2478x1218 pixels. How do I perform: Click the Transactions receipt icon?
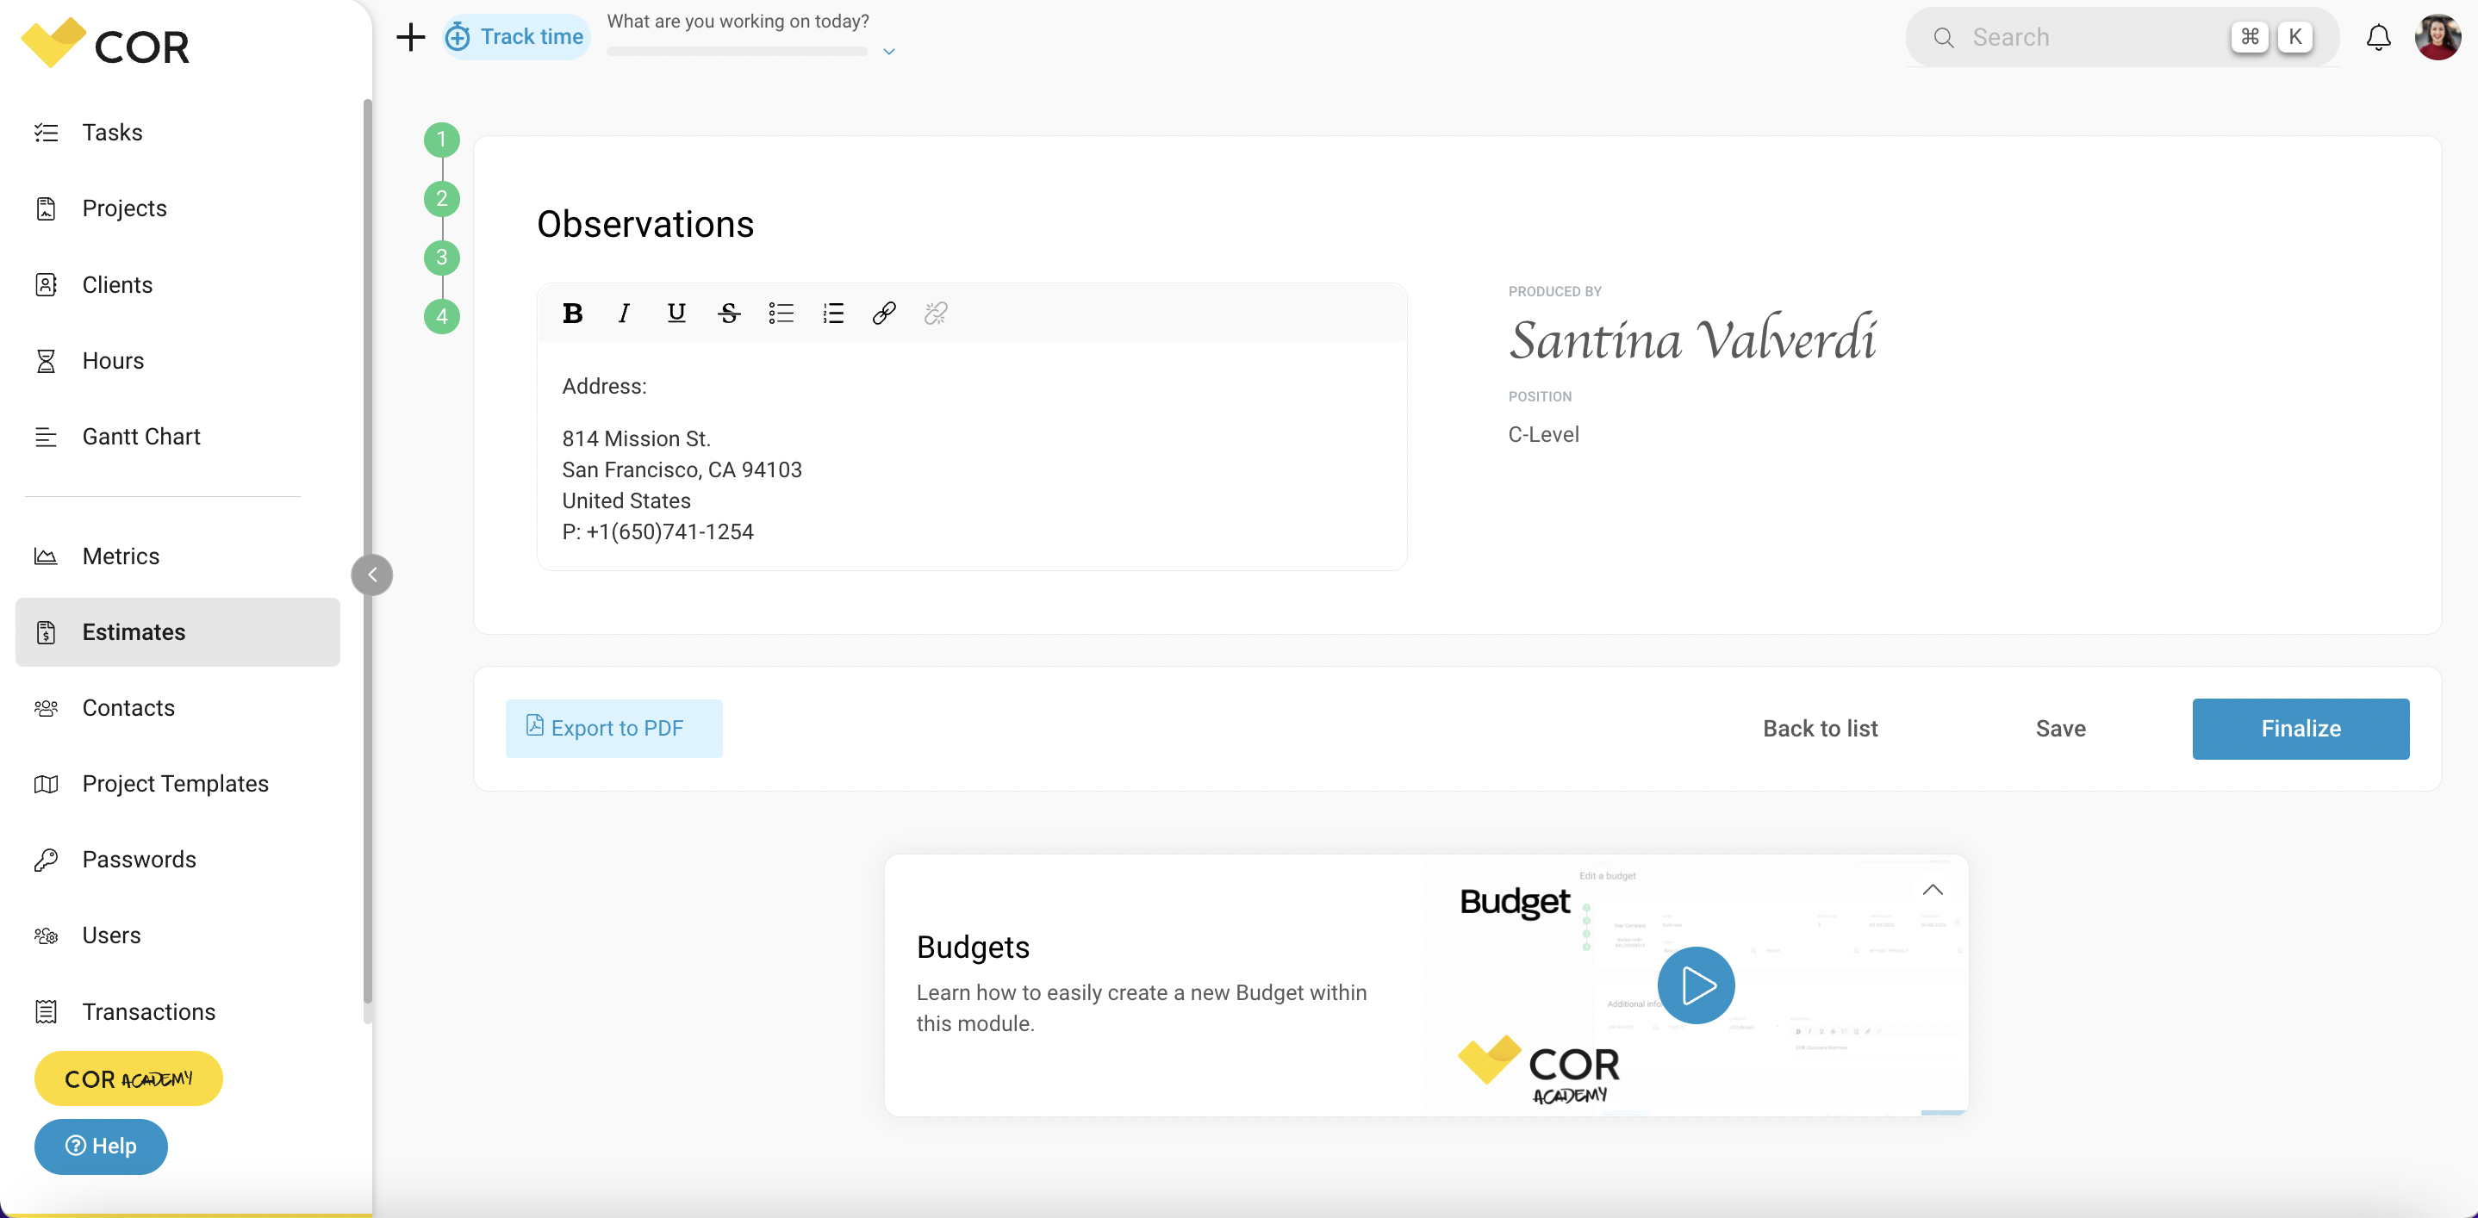click(x=47, y=1011)
